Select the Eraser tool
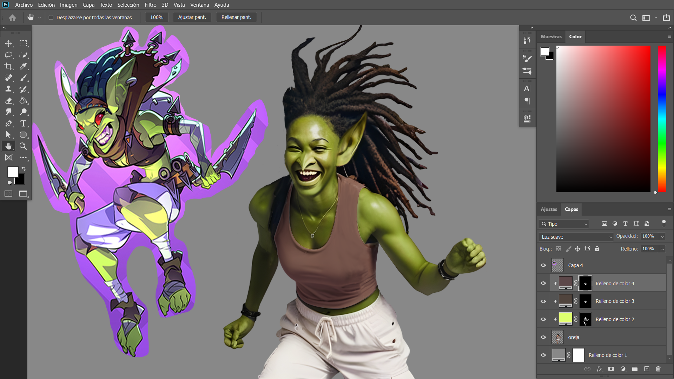This screenshot has height=379, width=674. point(8,101)
